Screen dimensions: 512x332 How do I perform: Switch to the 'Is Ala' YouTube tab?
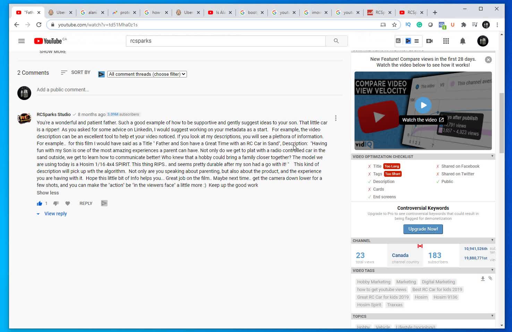click(220, 13)
